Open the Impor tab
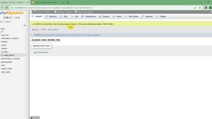Viewport: 212px width, 119px height. pos(117,16)
